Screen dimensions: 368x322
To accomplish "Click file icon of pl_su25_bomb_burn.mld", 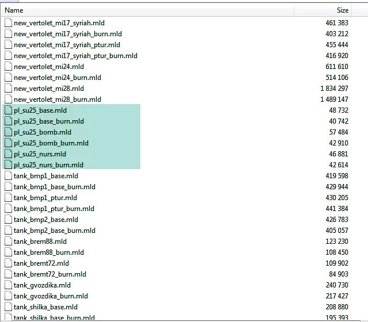I will 8,143.
